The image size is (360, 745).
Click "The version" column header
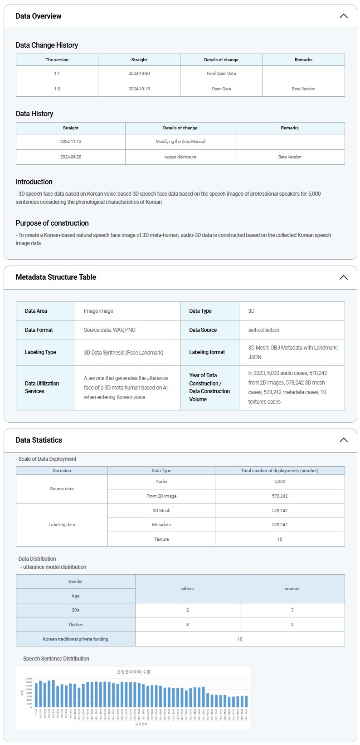(x=57, y=60)
